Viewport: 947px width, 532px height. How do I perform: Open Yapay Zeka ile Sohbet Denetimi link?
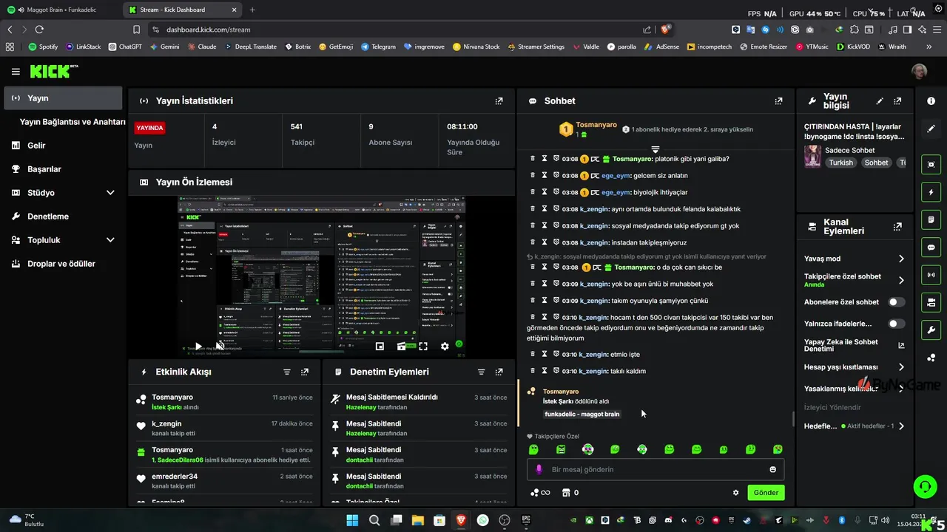pyautogui.click(x=854, y=345)
